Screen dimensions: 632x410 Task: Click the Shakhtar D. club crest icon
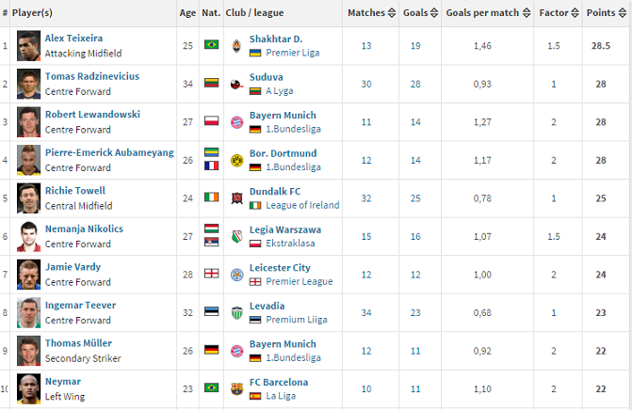point(235,45)
